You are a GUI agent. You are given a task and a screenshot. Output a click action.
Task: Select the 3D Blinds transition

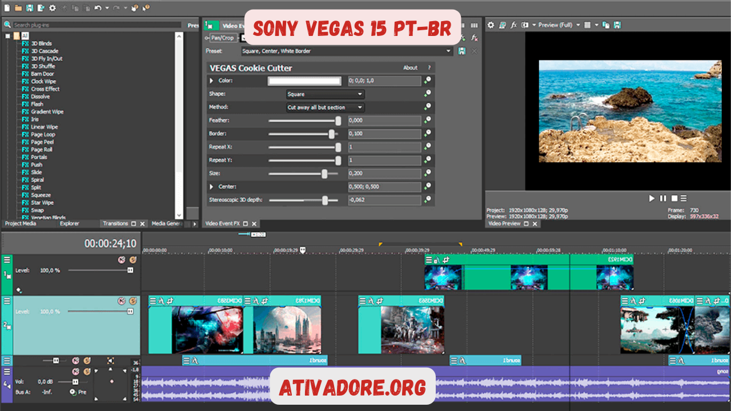click(41, 43)
